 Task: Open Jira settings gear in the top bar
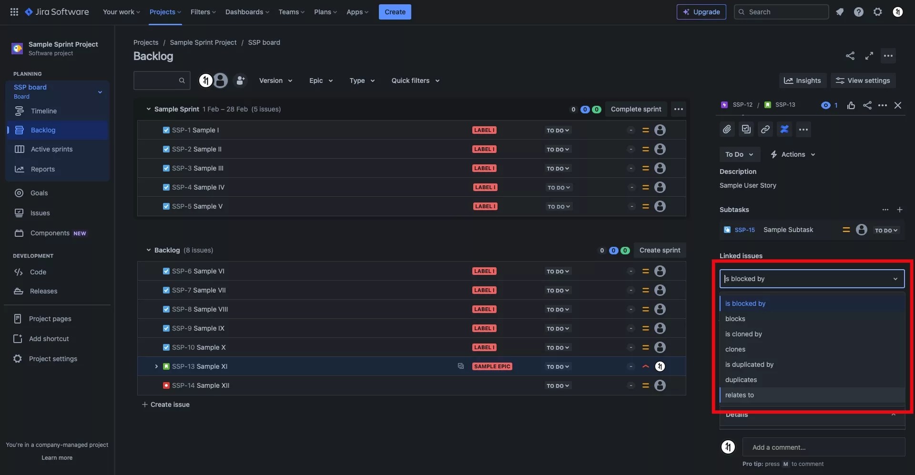(878, 11)
